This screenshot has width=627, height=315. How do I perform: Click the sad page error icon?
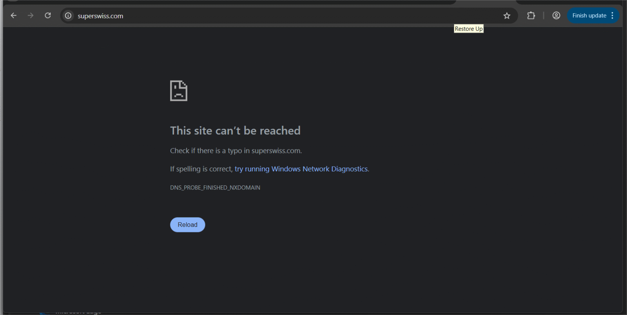coord(179,91)
